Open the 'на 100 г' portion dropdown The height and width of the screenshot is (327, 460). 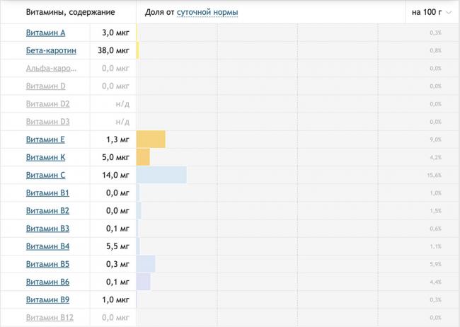coord(431,13)
